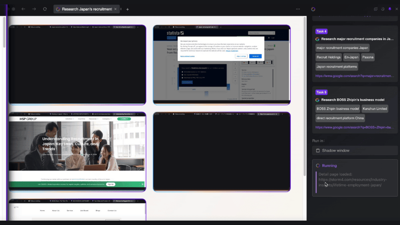Click the Task 4 badge
Viewport: 400px width, 225px height.
tap(322, 31)
